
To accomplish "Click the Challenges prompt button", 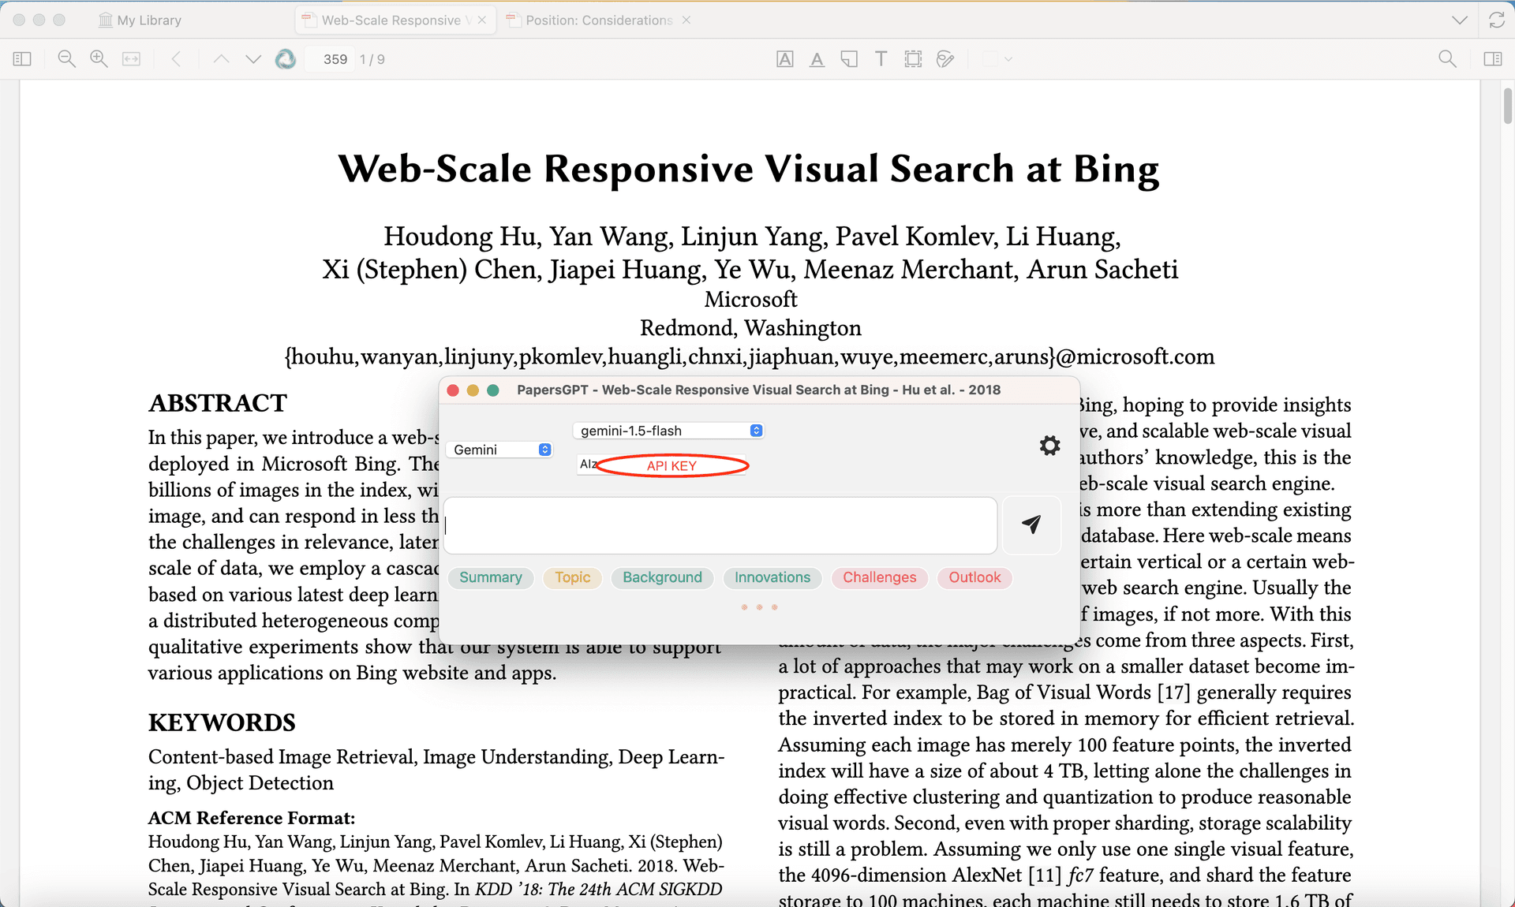I will (879, 577).
